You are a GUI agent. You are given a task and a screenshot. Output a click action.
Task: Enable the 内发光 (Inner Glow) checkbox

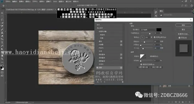[97, 48]
